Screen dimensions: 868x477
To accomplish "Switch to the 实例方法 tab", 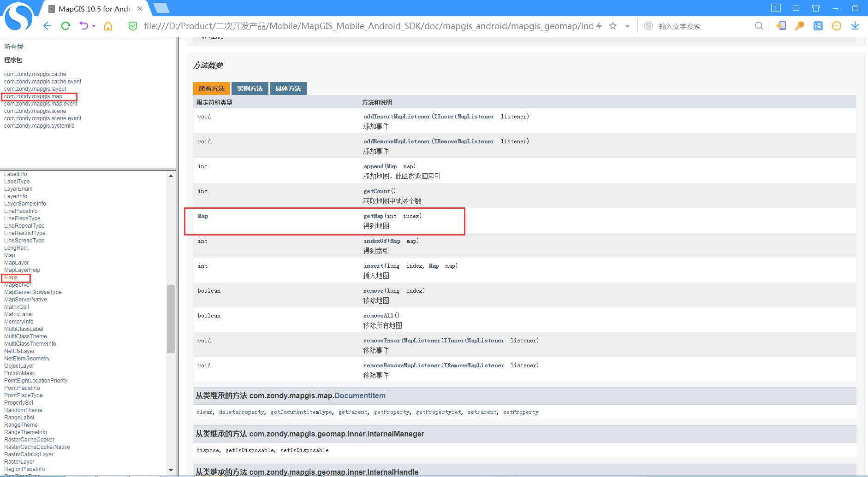I will coord(250,88).
